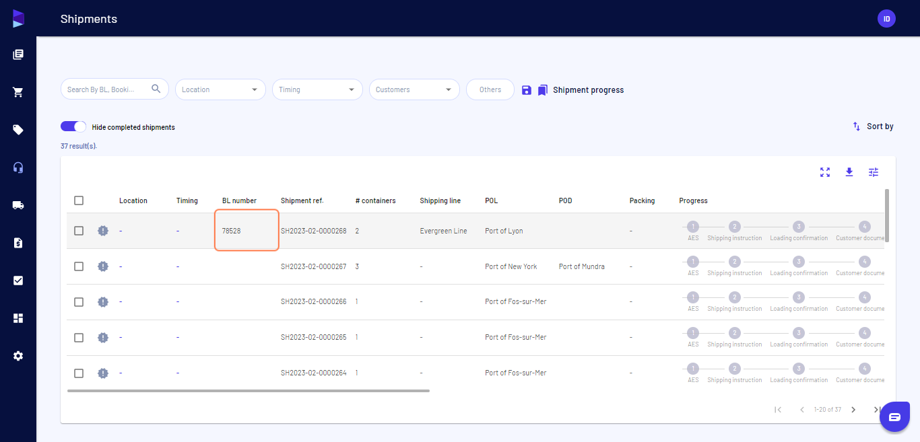920x442 pixels.
Task: Open the checked task sidebar icon
Action: 18,281
